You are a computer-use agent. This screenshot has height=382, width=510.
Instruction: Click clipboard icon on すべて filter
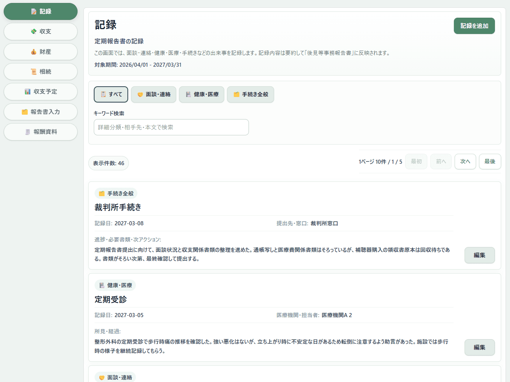(x=103, y=94)
